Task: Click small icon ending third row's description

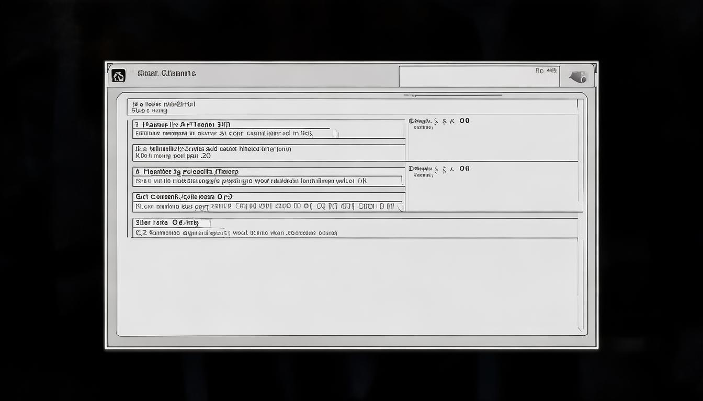Action: click(401, 181)
